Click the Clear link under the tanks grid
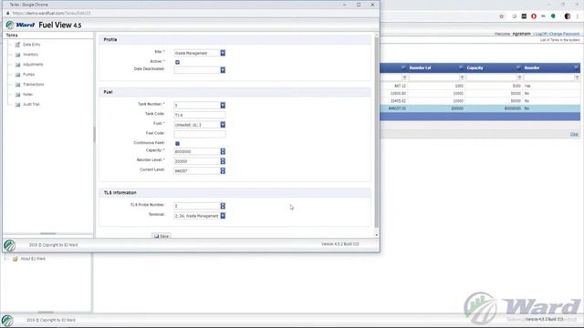Viewport: 584px width, 328px height. [x=574, y=134]
